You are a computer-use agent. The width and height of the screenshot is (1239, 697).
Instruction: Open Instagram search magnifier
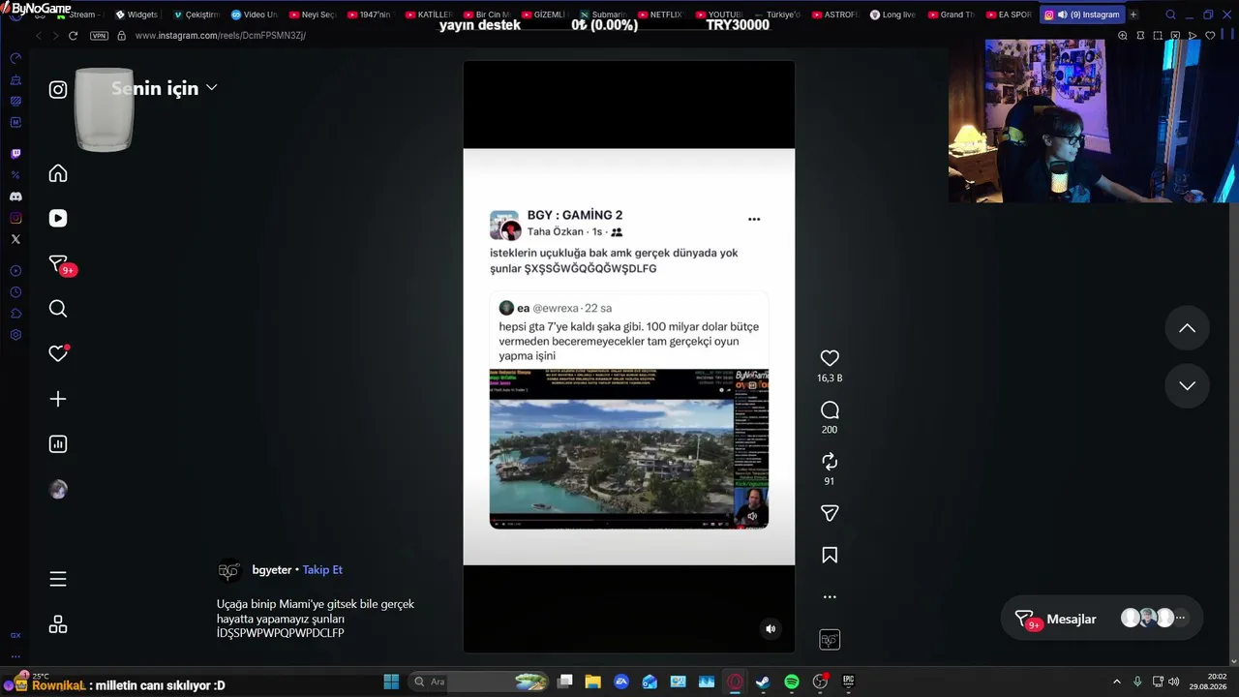(58, 309)
